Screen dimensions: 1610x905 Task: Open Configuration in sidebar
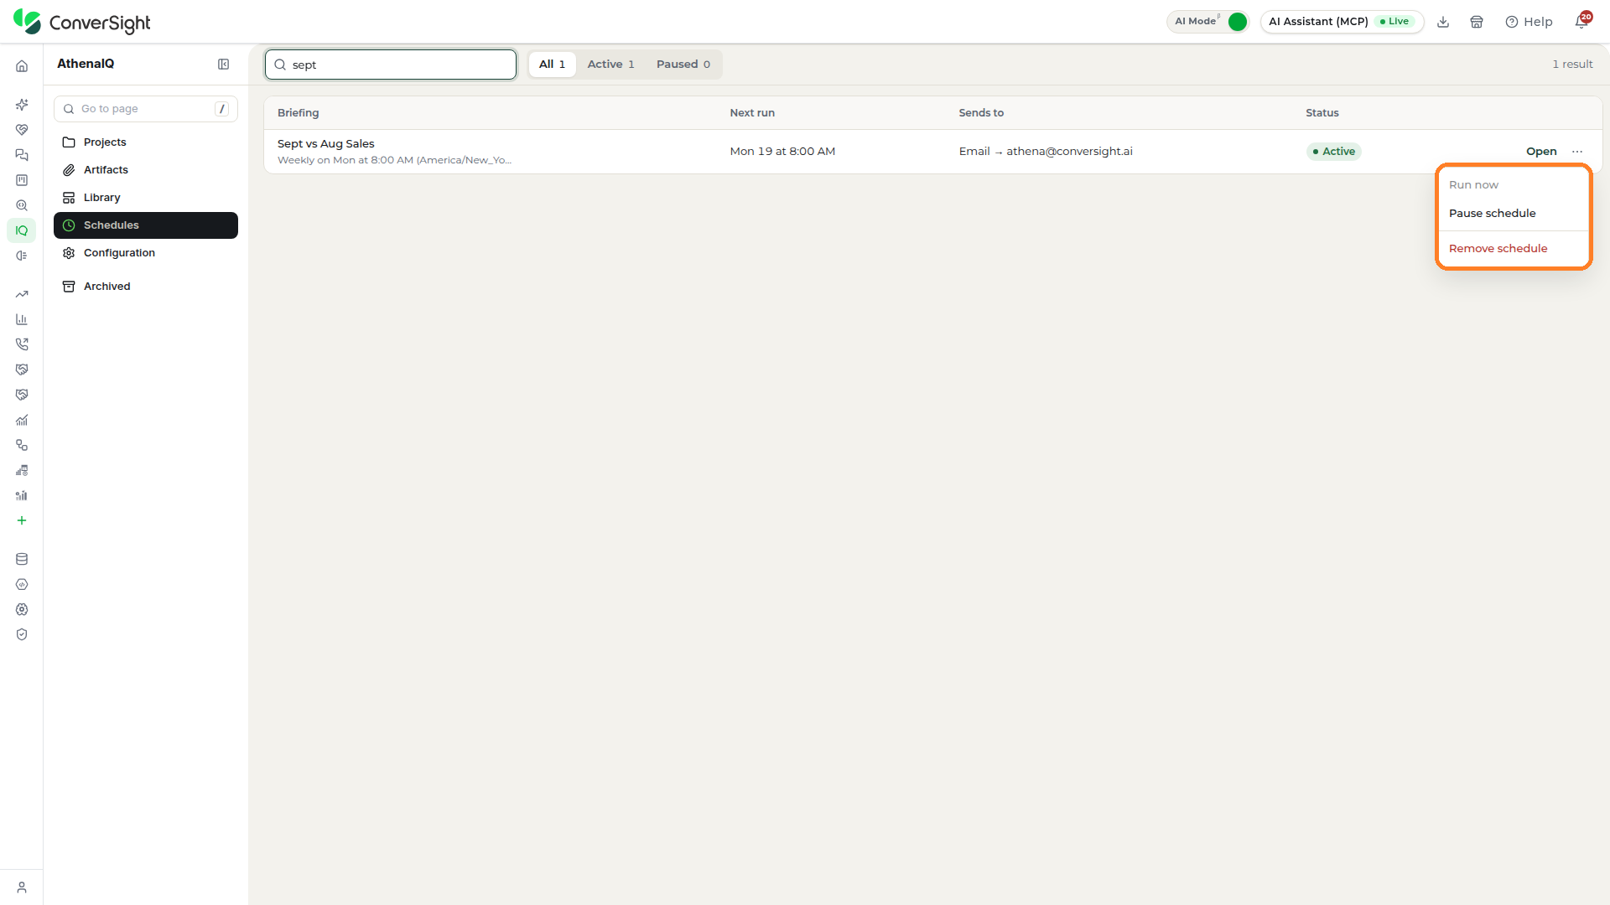click(146, 253)
